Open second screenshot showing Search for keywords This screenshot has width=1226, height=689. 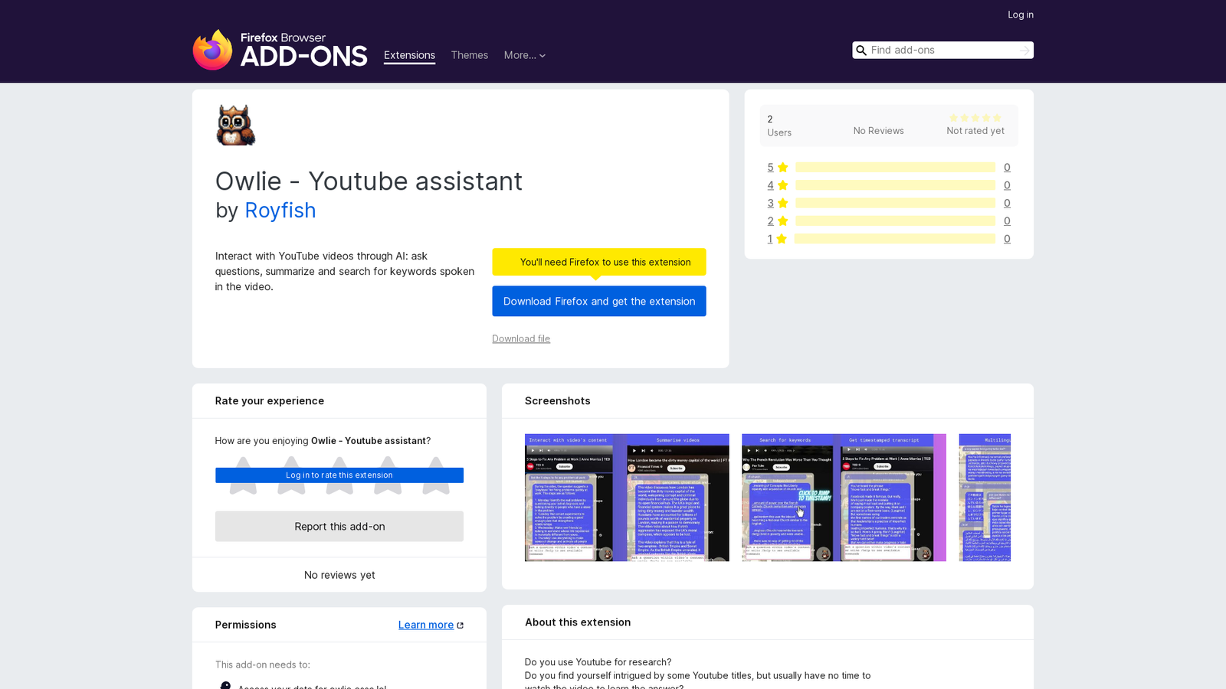[844, 498]
